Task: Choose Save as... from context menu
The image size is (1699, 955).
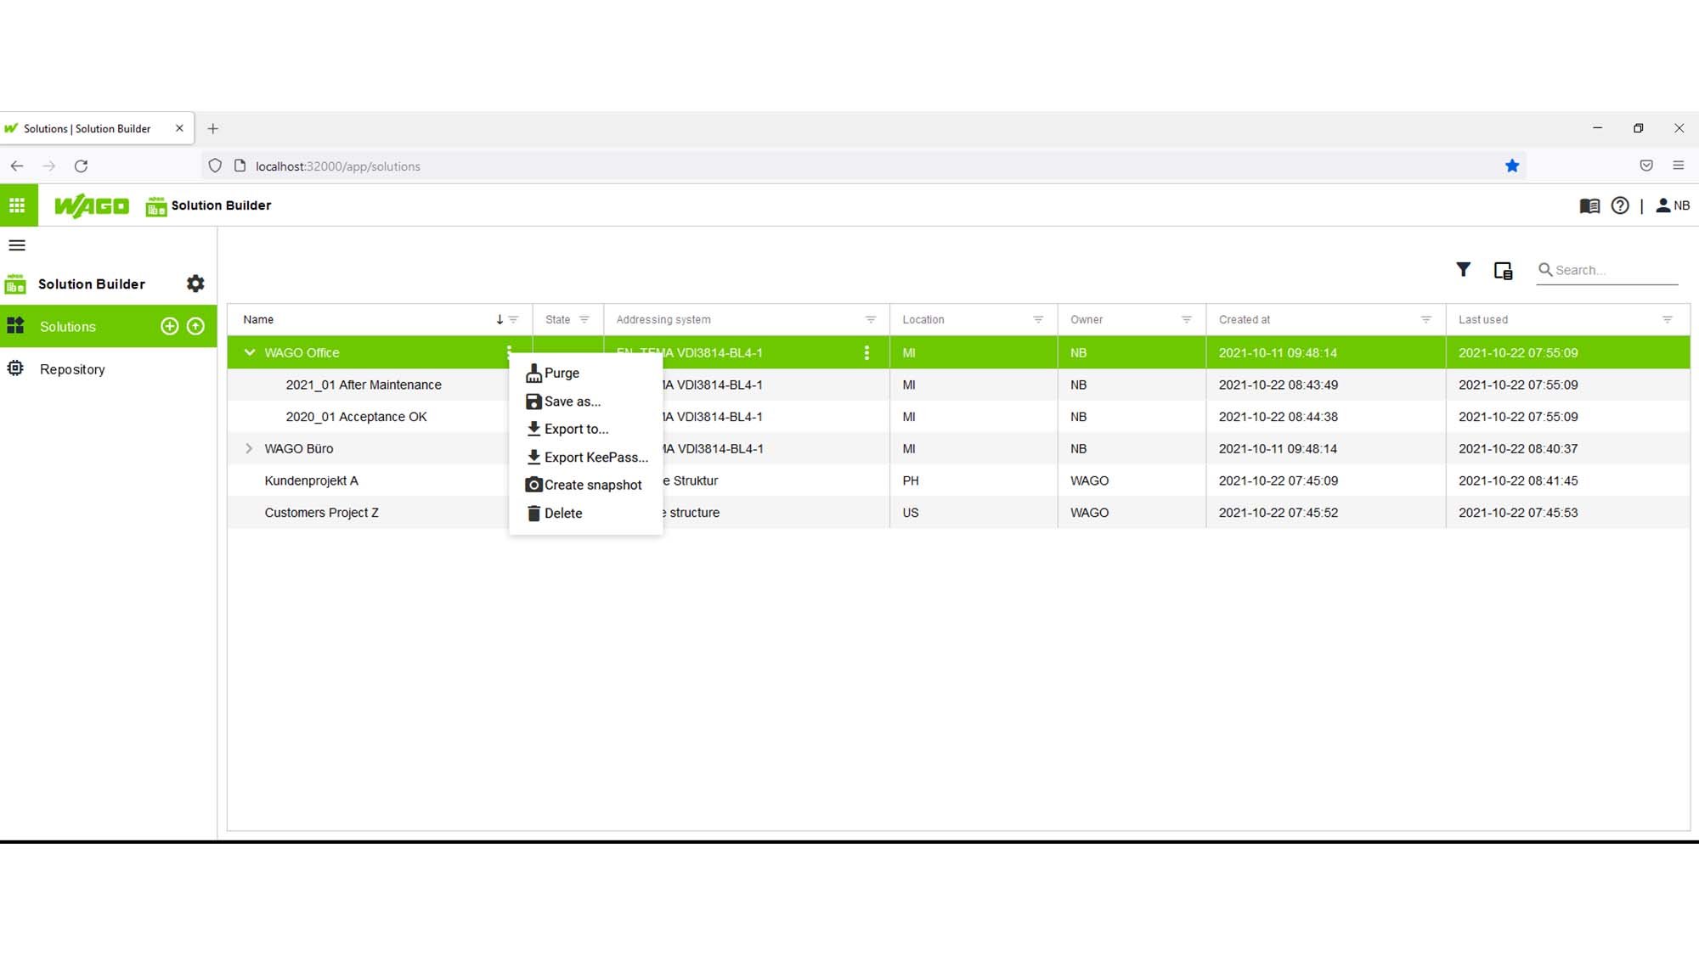Action: click(x=585, y=402)
